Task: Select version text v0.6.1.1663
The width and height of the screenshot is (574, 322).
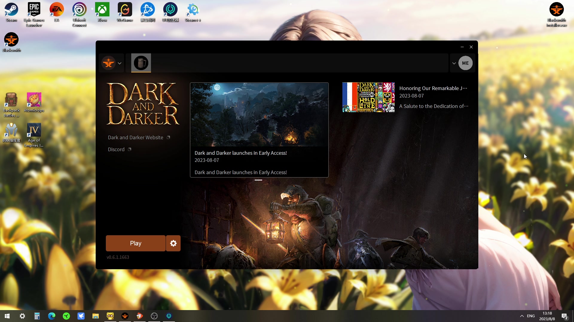Action: point(118,257)
